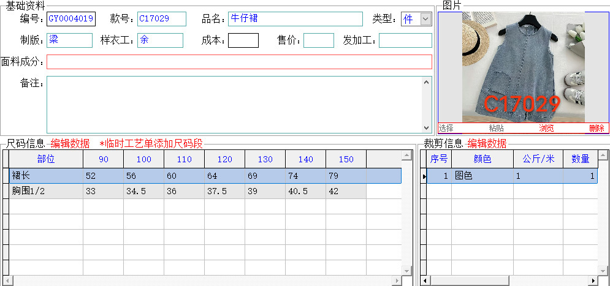This screenshot has height=286, width=610.
Task: Click the 140 size column header
Action: pyautogui.click(x=306, y=159)
